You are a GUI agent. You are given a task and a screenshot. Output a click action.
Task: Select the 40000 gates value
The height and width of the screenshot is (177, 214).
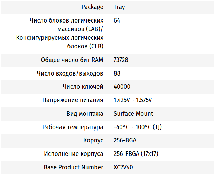122,87
